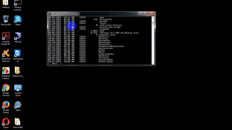232x130 pixels.
Task: Launch Skype from the desktop
Action: 18,20
